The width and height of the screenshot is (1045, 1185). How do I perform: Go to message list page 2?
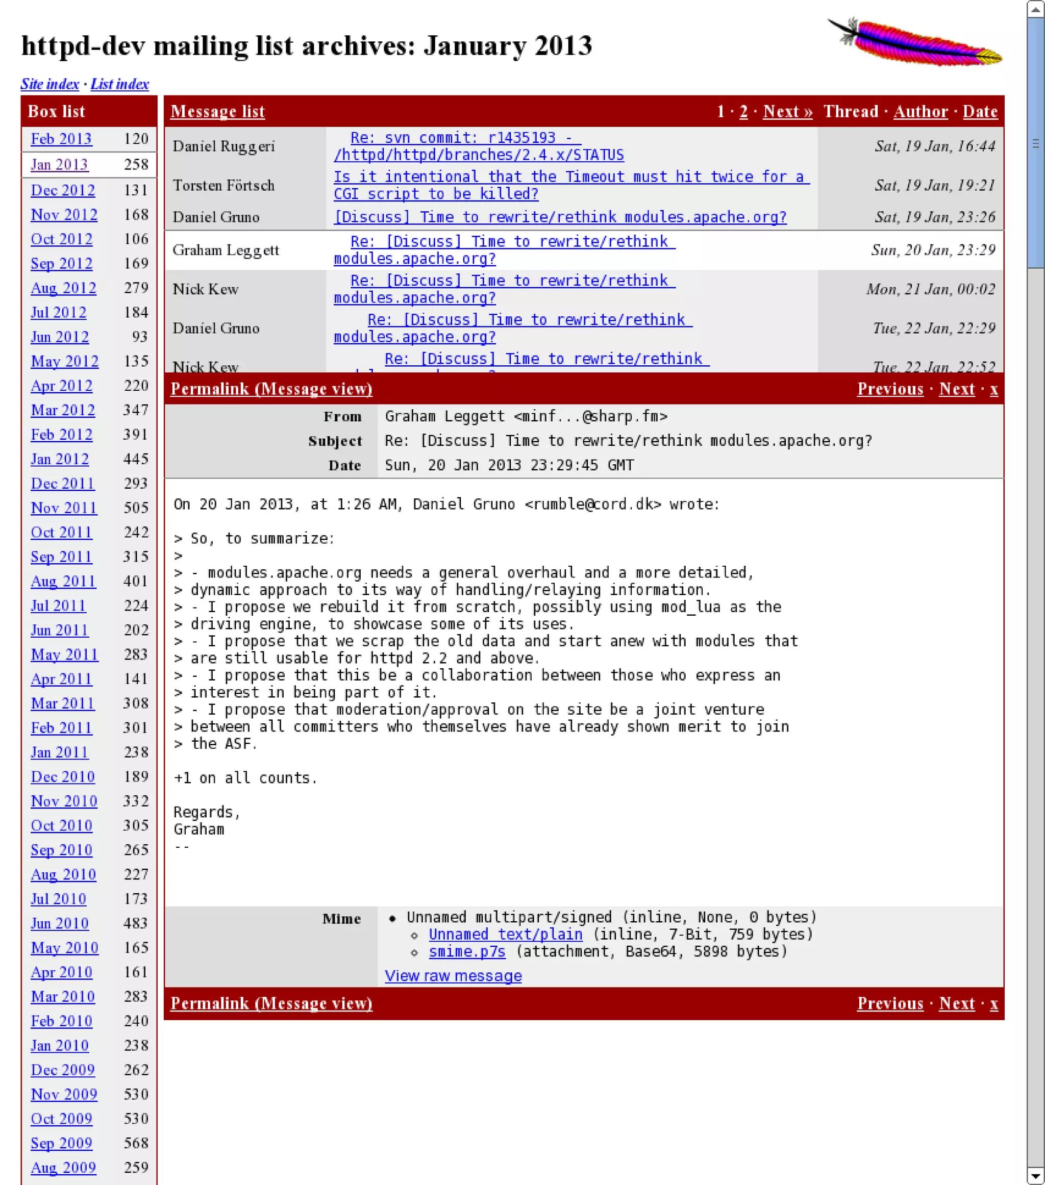coord(743,111)
